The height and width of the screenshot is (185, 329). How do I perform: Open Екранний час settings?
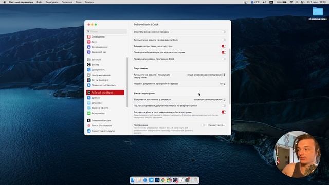click(x=97, y=52)
